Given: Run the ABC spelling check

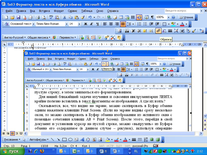Looking at the screenshot, I should coord(51,17).
